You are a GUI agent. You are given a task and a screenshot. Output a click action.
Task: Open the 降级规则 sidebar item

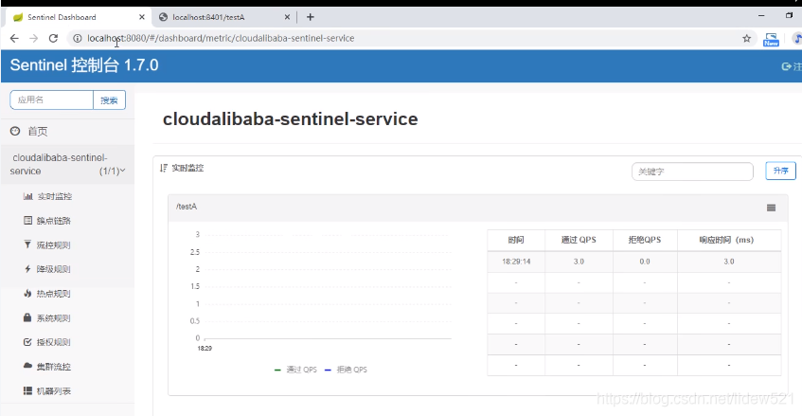[x=54, y=269]
